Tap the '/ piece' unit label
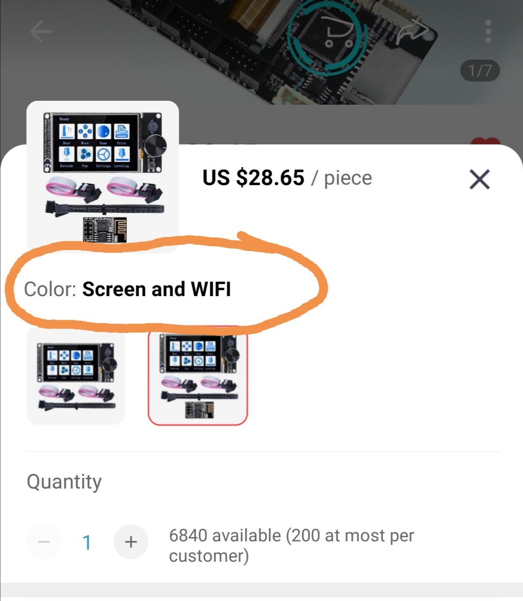Image resolution: width=523 pixels, height=601 pixels. [x=342, y=178]
